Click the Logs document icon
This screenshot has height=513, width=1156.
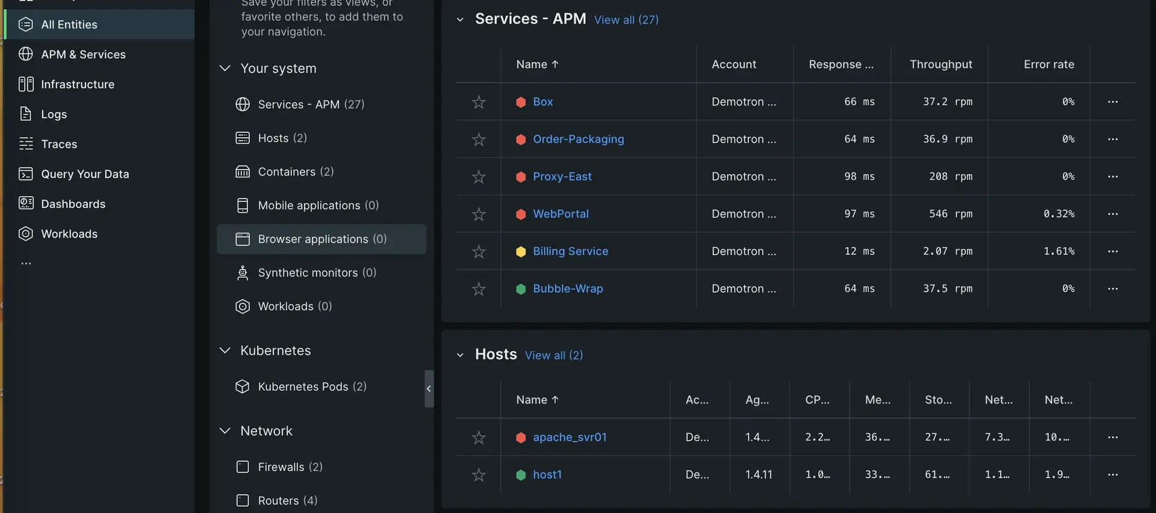click(x=25, y=114)
